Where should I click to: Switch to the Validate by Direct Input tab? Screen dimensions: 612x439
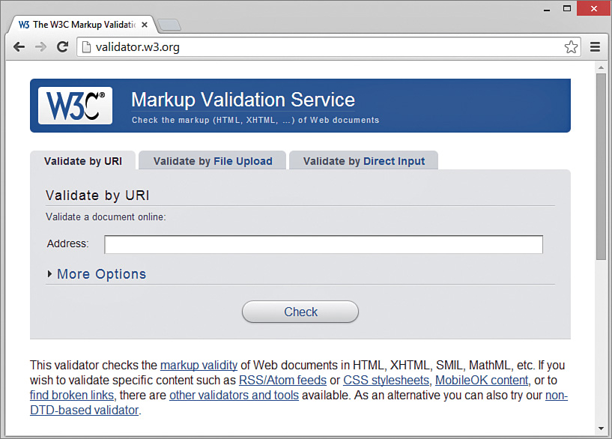click(x=363, y=160)
